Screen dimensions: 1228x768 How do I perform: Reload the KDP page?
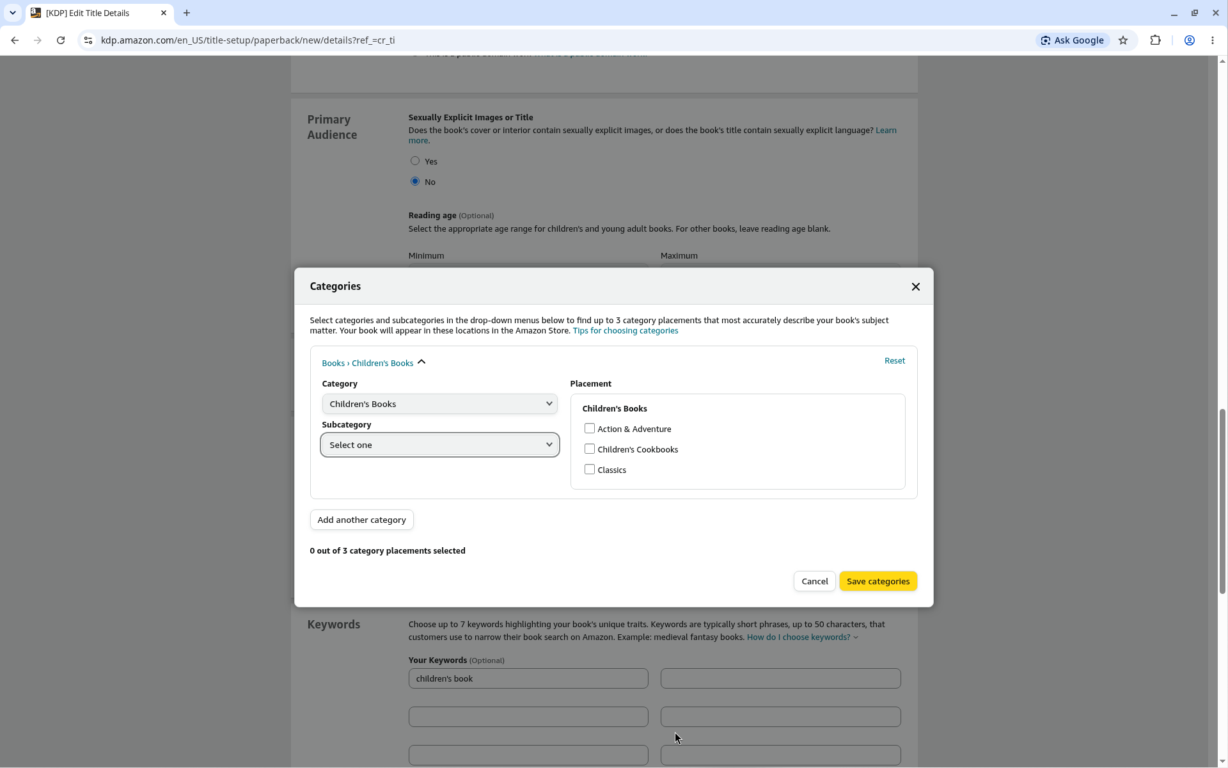click(61, 40)
